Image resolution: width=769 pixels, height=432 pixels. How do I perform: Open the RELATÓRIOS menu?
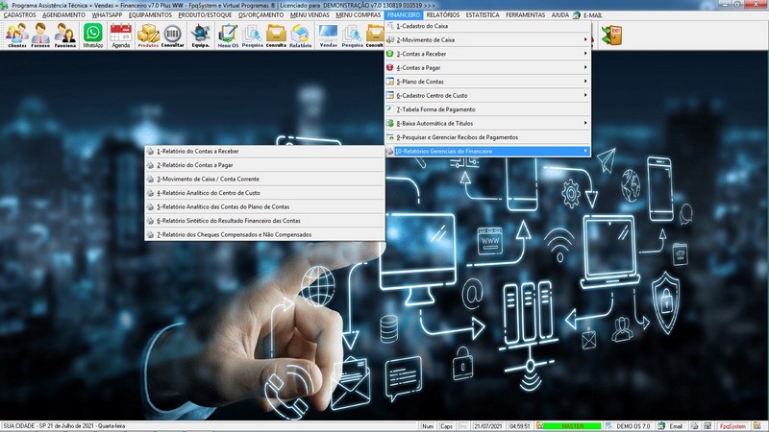pyautogui.click(x=443, y=15)
